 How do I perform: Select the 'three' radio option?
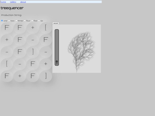pos(16,21)
